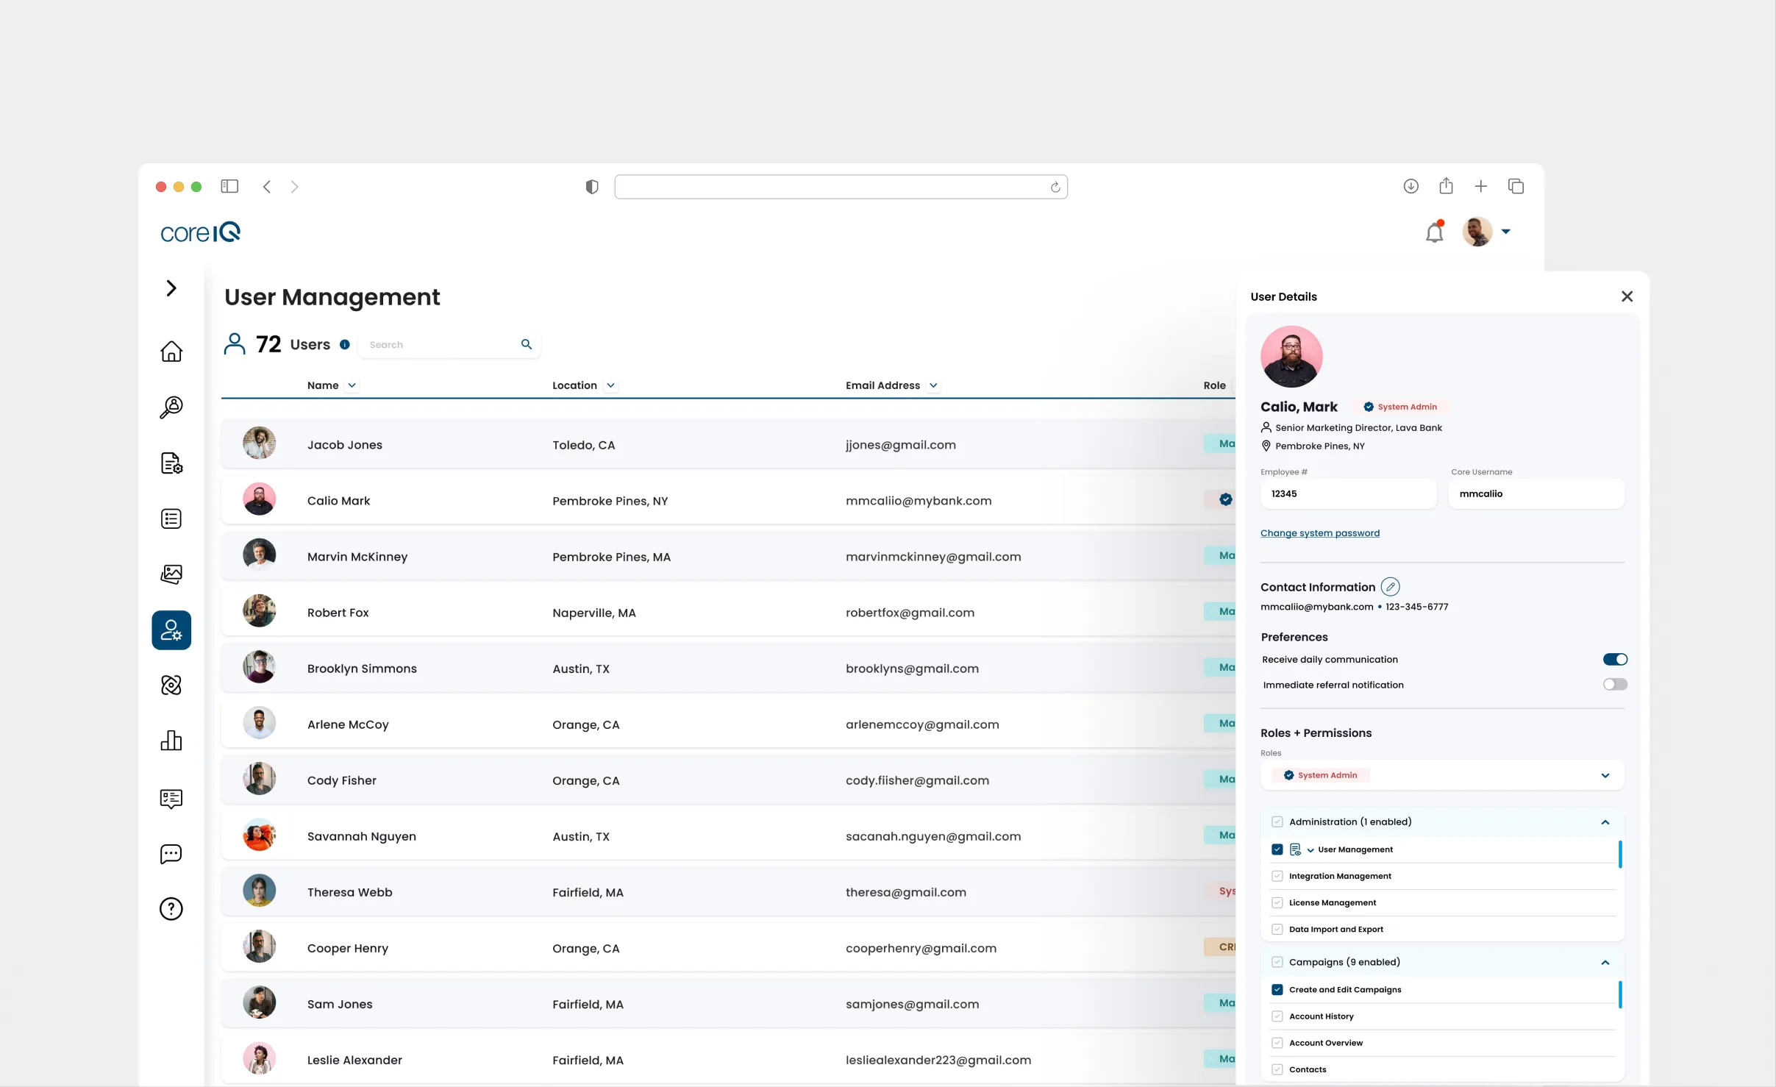The height and width of the screenshot is (1087, 1776).
Task: Select the User Management sidebar icon
Action: tap(171, 630)
